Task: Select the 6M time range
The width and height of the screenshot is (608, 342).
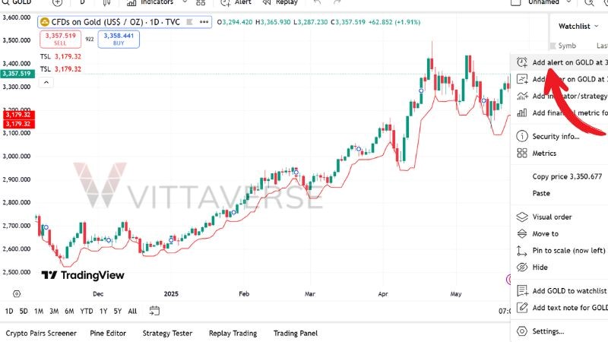Action: 69,311
